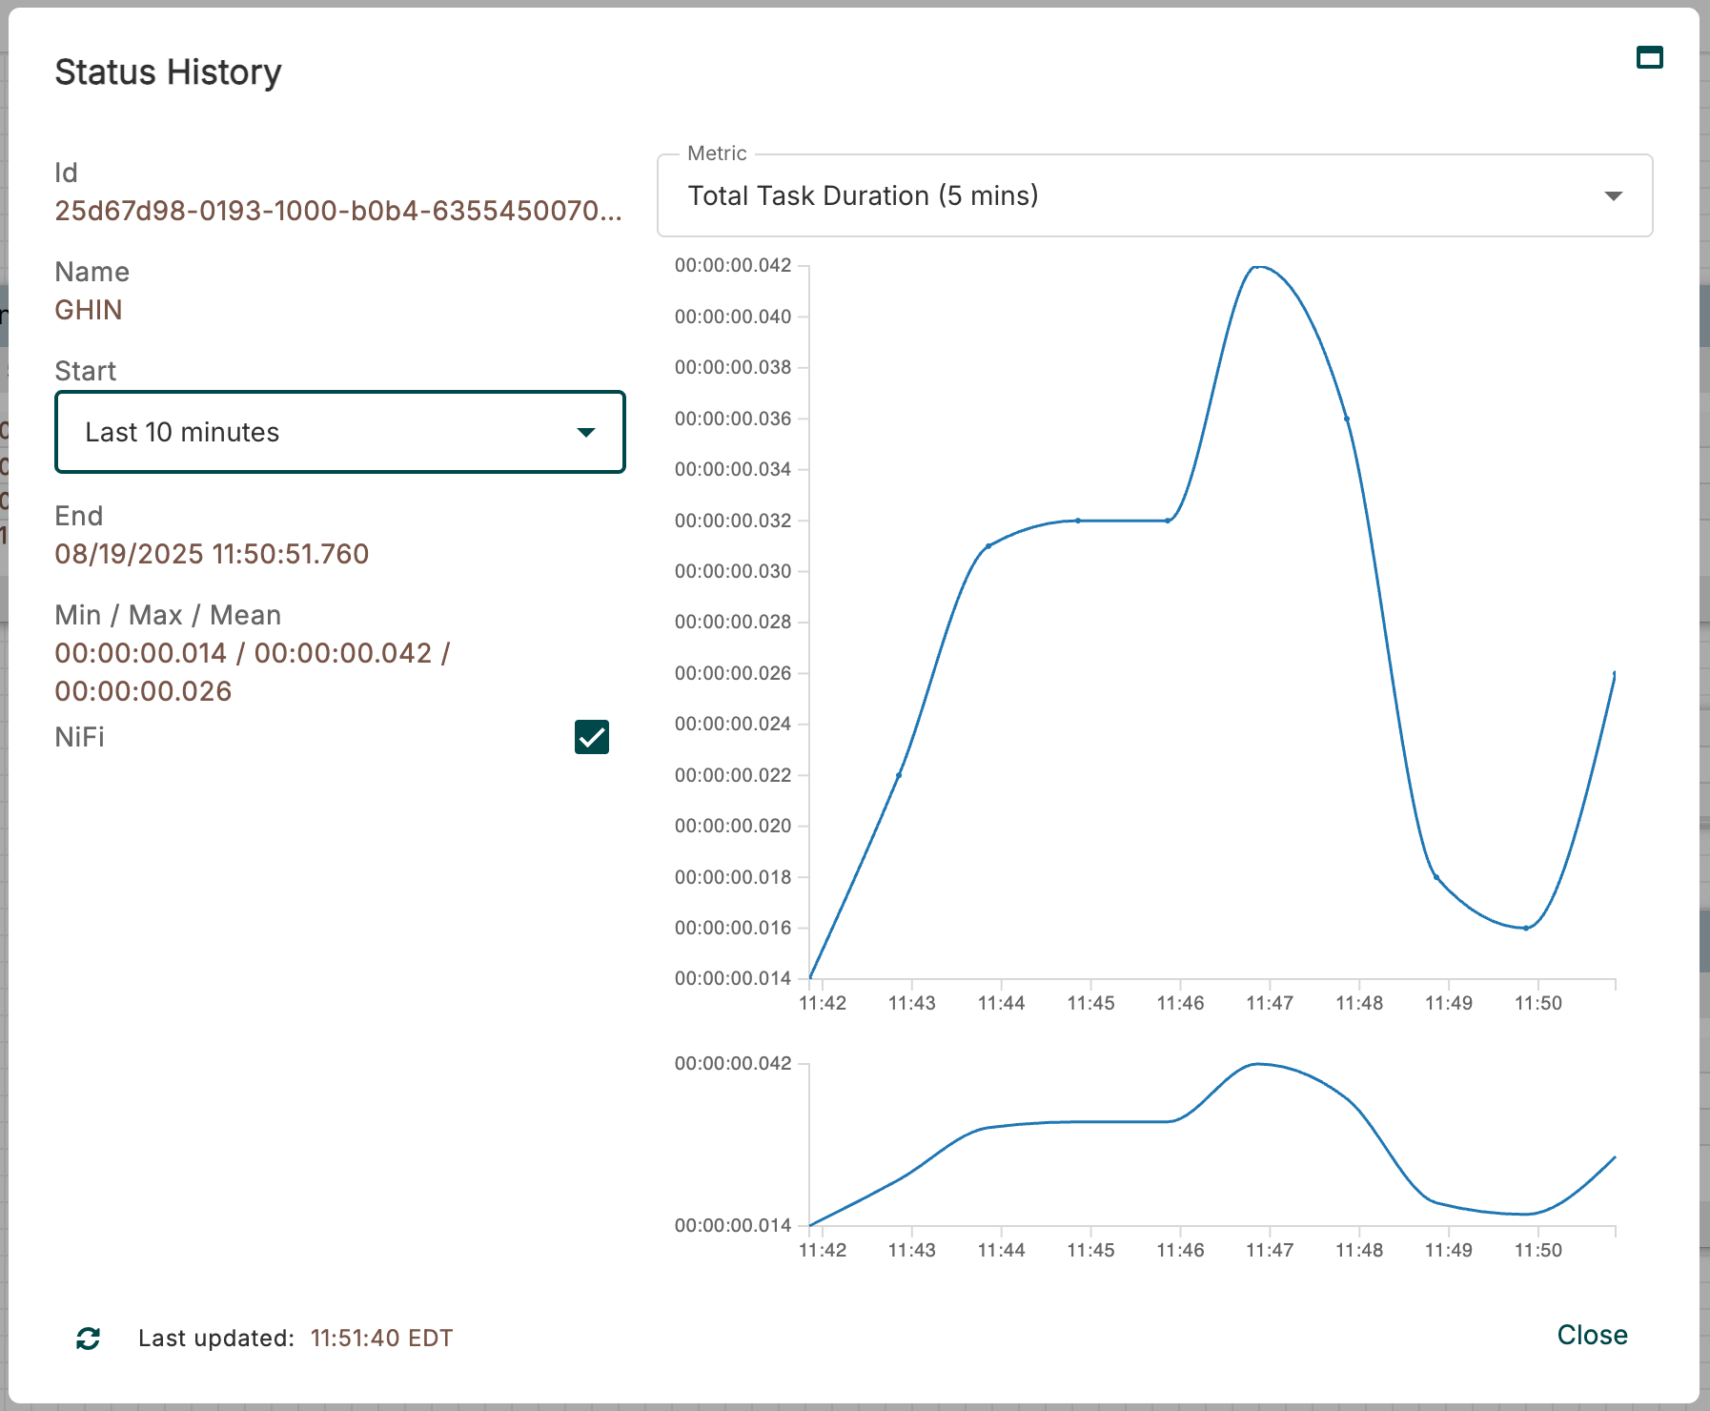Screen dimensions: 1710x1411
Task: Click the arrow in Last 10 minutes selector
Action: pos(586,433)
